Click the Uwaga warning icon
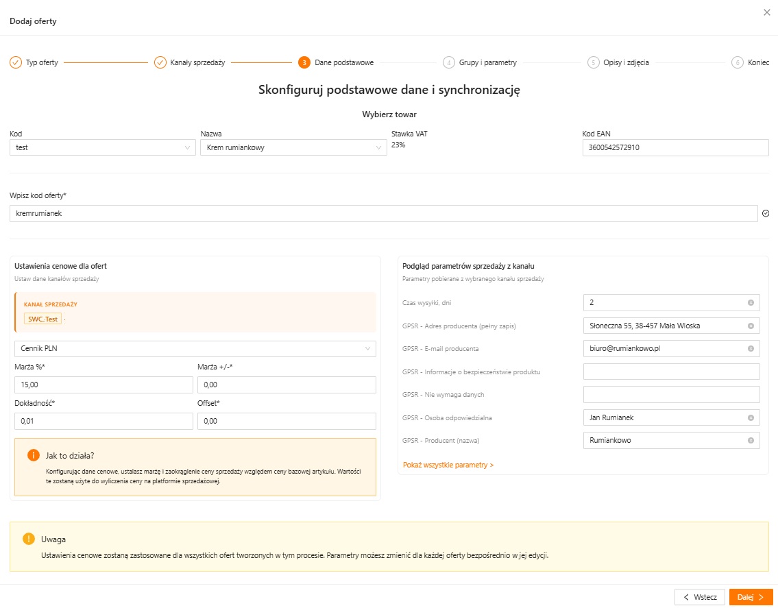The height and width of the screenshot is (608, 778). tap(29, 539)
